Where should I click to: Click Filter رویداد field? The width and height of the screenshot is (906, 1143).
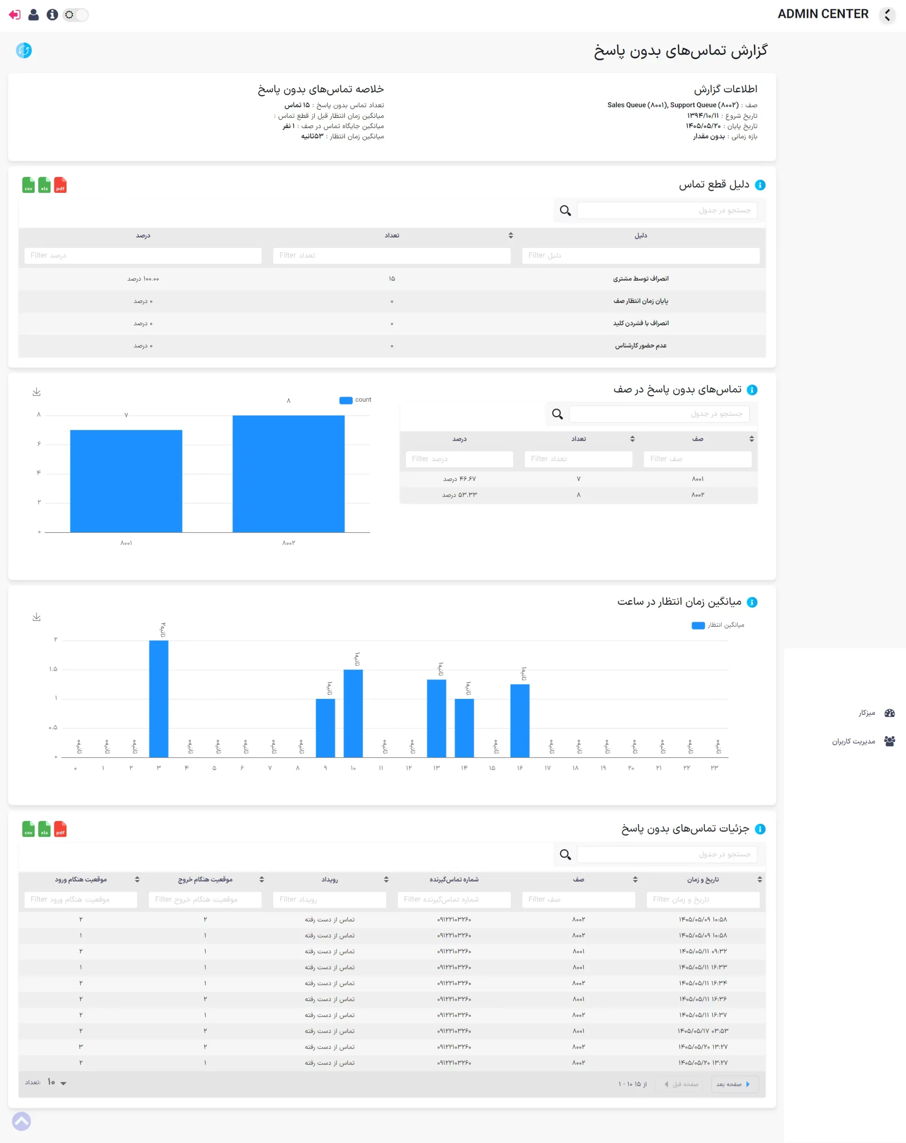329,900
